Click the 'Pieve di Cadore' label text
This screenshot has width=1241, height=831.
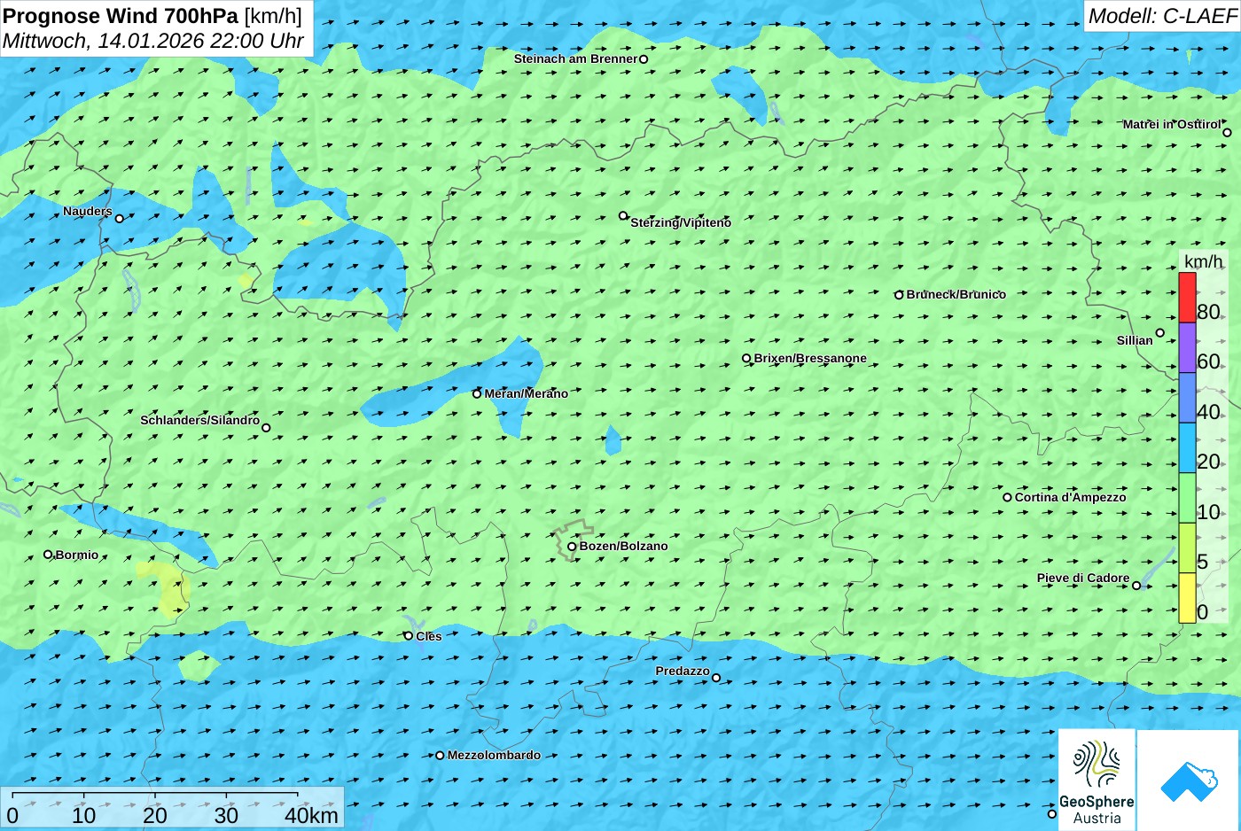click(x=1083, y=578)
